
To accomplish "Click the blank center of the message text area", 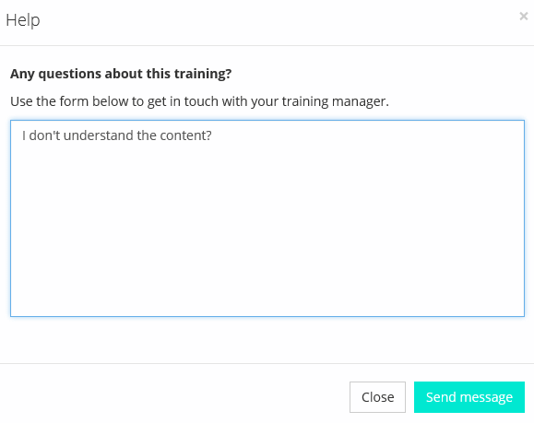I will 267,218.
